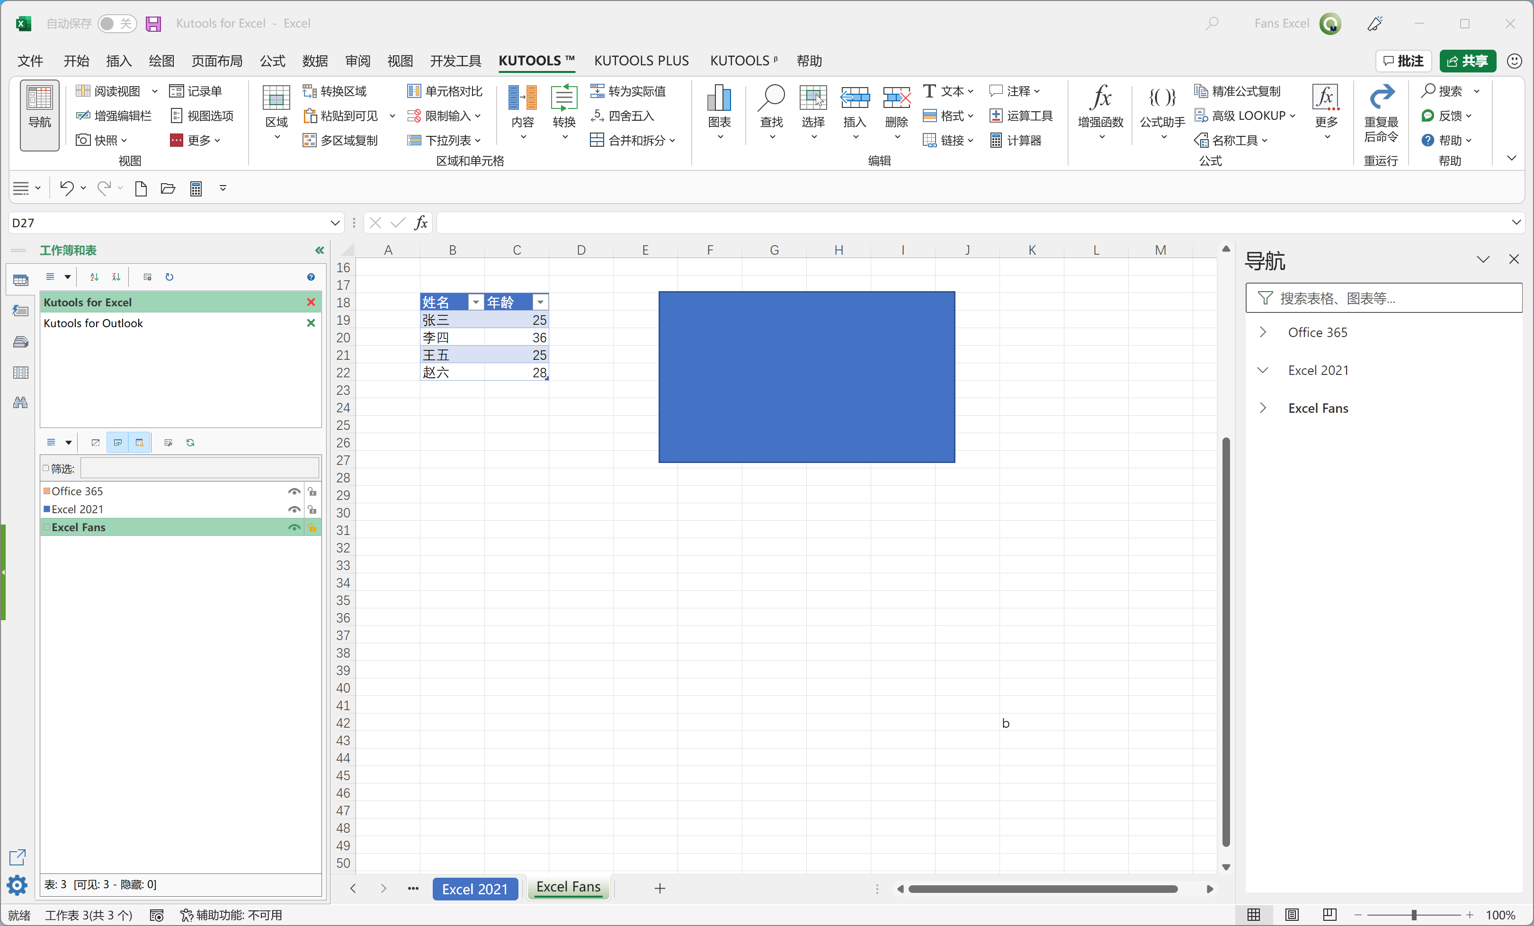Switch to the 开始 tab

click(76, 61)
